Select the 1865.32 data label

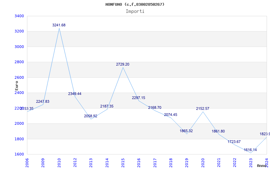point(186,131)
